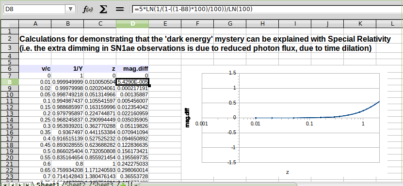The width and height of the screenshot is (403, 186).
Task: Click the Sum (sigma) icon
Action: click(x=103, y=10)
